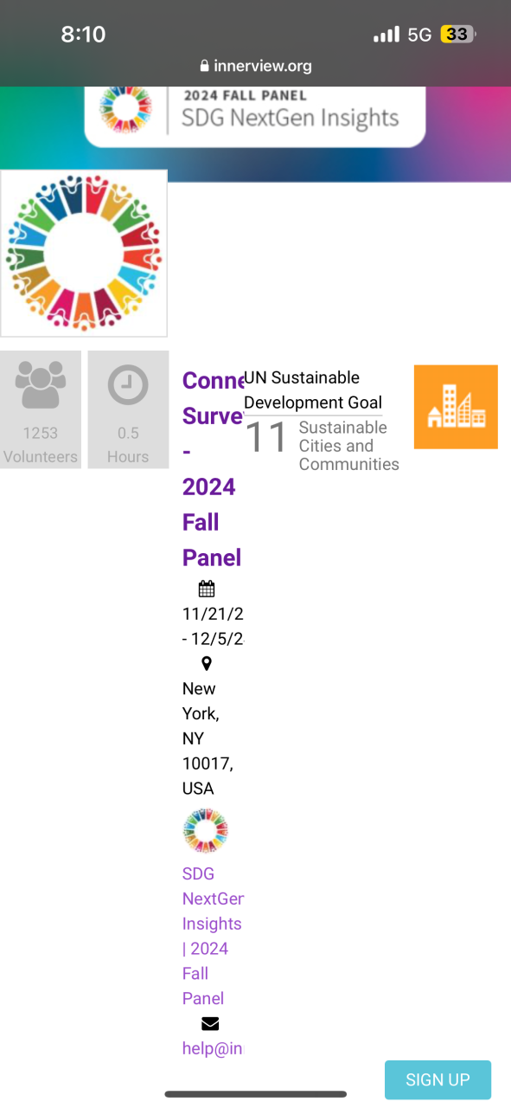This screenshot has width=511, height=1108.
Task: Tap the 2024 Fall Panel banner header
Action: (x=255, y=117)
